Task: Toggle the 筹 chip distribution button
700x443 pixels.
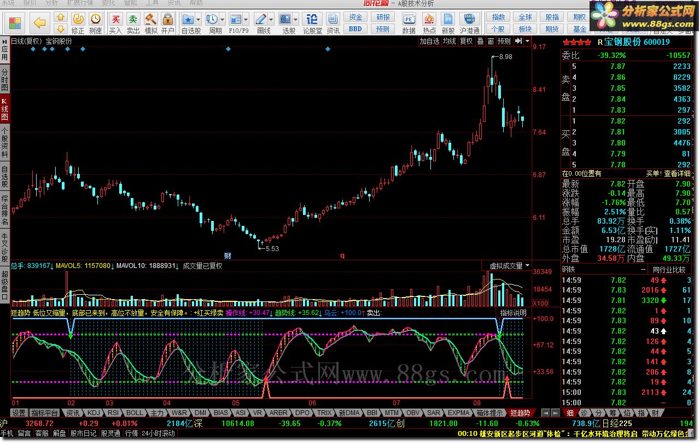Action: [x=612, y=413]
